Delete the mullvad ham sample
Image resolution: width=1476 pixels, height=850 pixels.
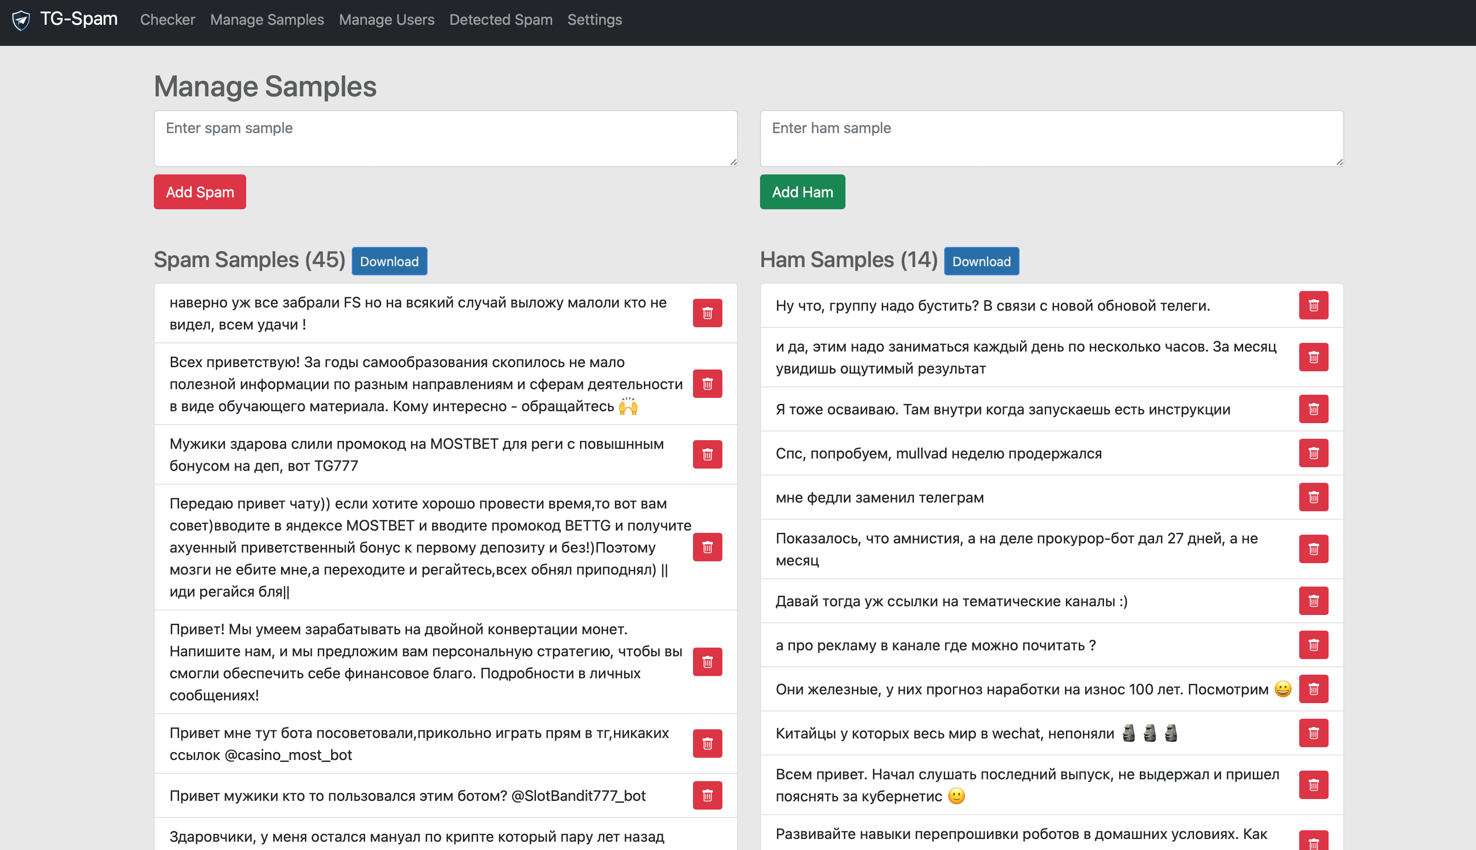1313,453
